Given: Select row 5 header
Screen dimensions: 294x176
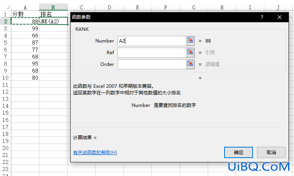Looking at the screenshot, I should coord(5,43).
